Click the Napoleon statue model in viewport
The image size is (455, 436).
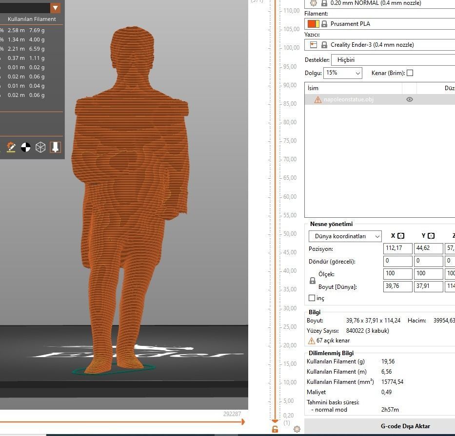click(x=131, y=200)
